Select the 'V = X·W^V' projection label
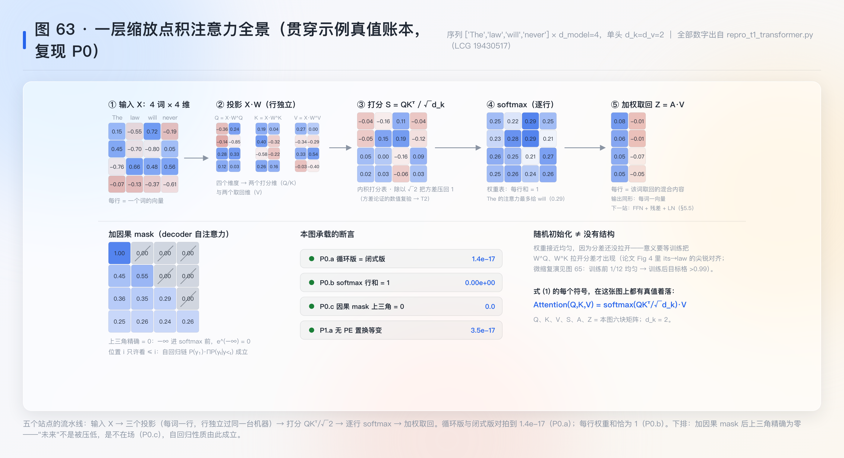This screenshot has width=844, height=458. point(307,118)
